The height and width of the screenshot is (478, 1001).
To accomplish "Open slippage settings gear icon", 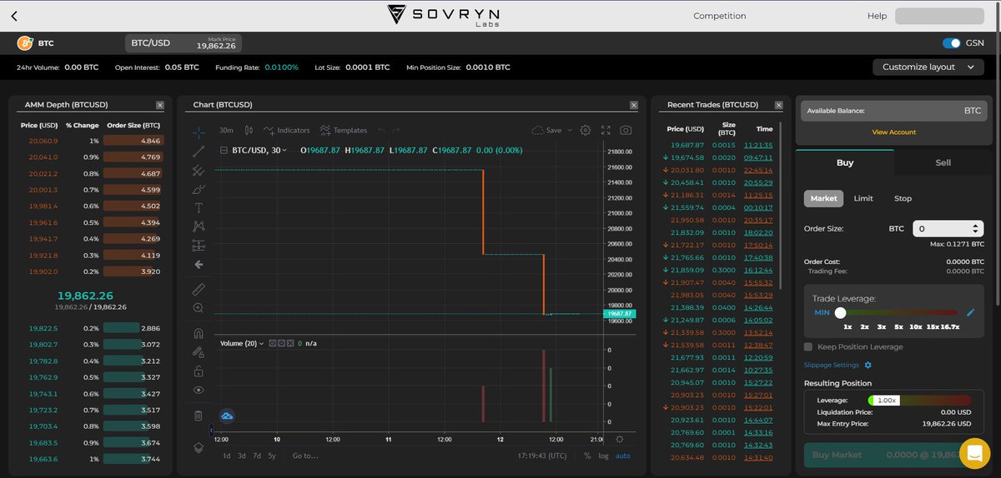I will click(868, 365).
